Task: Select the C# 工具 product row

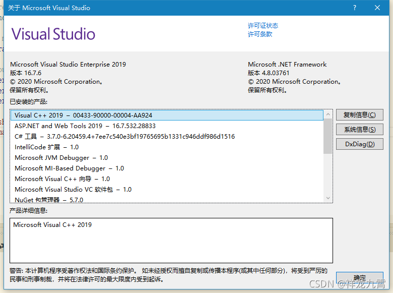Action: pyautogui.click(x=167, y=137)
